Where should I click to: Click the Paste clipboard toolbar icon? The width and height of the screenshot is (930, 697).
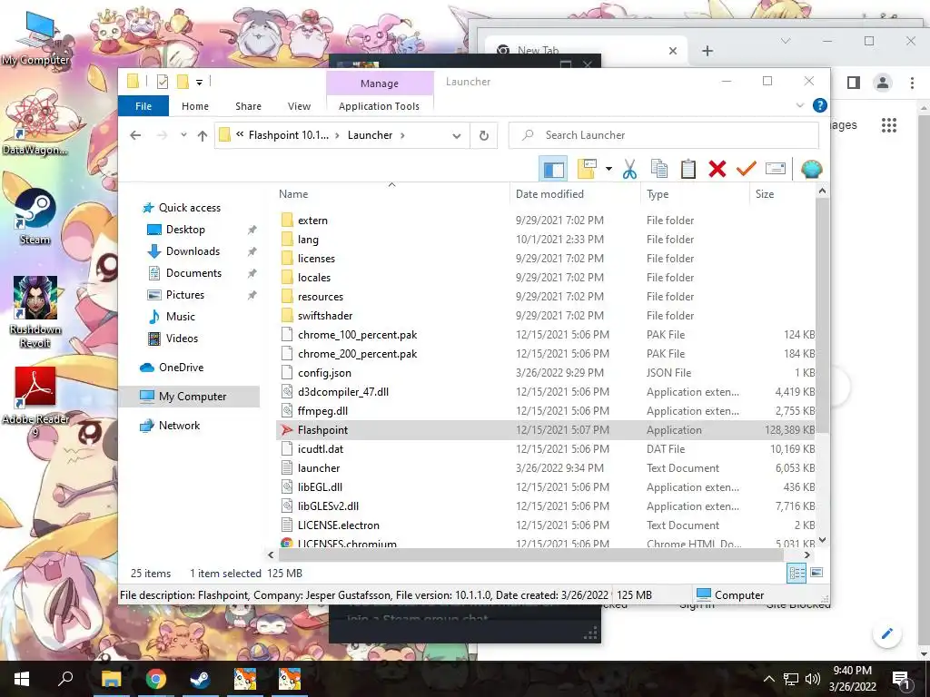click(x=688, y=170)
